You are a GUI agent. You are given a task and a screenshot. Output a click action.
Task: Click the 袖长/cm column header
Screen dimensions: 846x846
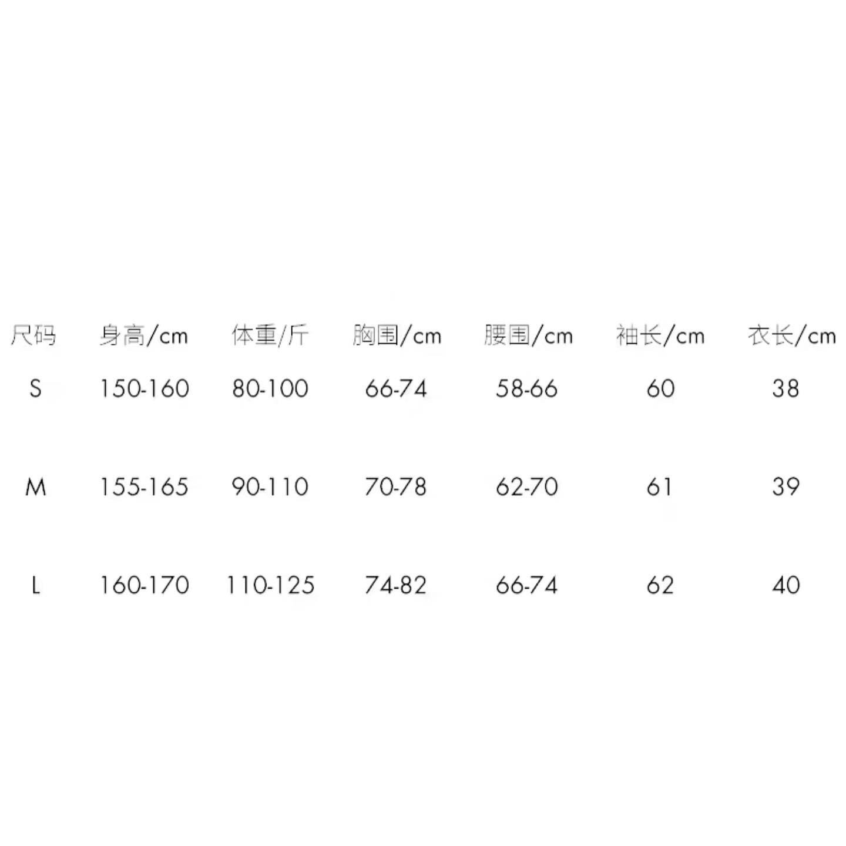pyautogui.click(x=660, y=335)
